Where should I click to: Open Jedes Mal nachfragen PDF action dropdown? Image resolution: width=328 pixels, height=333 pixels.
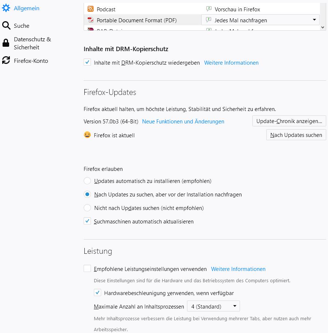pyautogui.click(x=260, y=20)
